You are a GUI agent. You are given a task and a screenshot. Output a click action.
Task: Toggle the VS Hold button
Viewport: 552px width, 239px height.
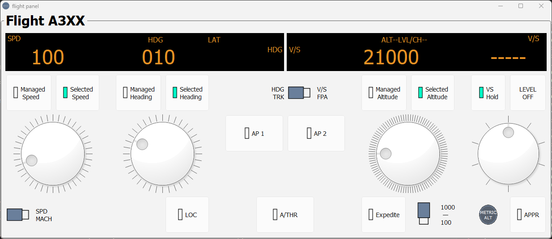coord(488,92)
